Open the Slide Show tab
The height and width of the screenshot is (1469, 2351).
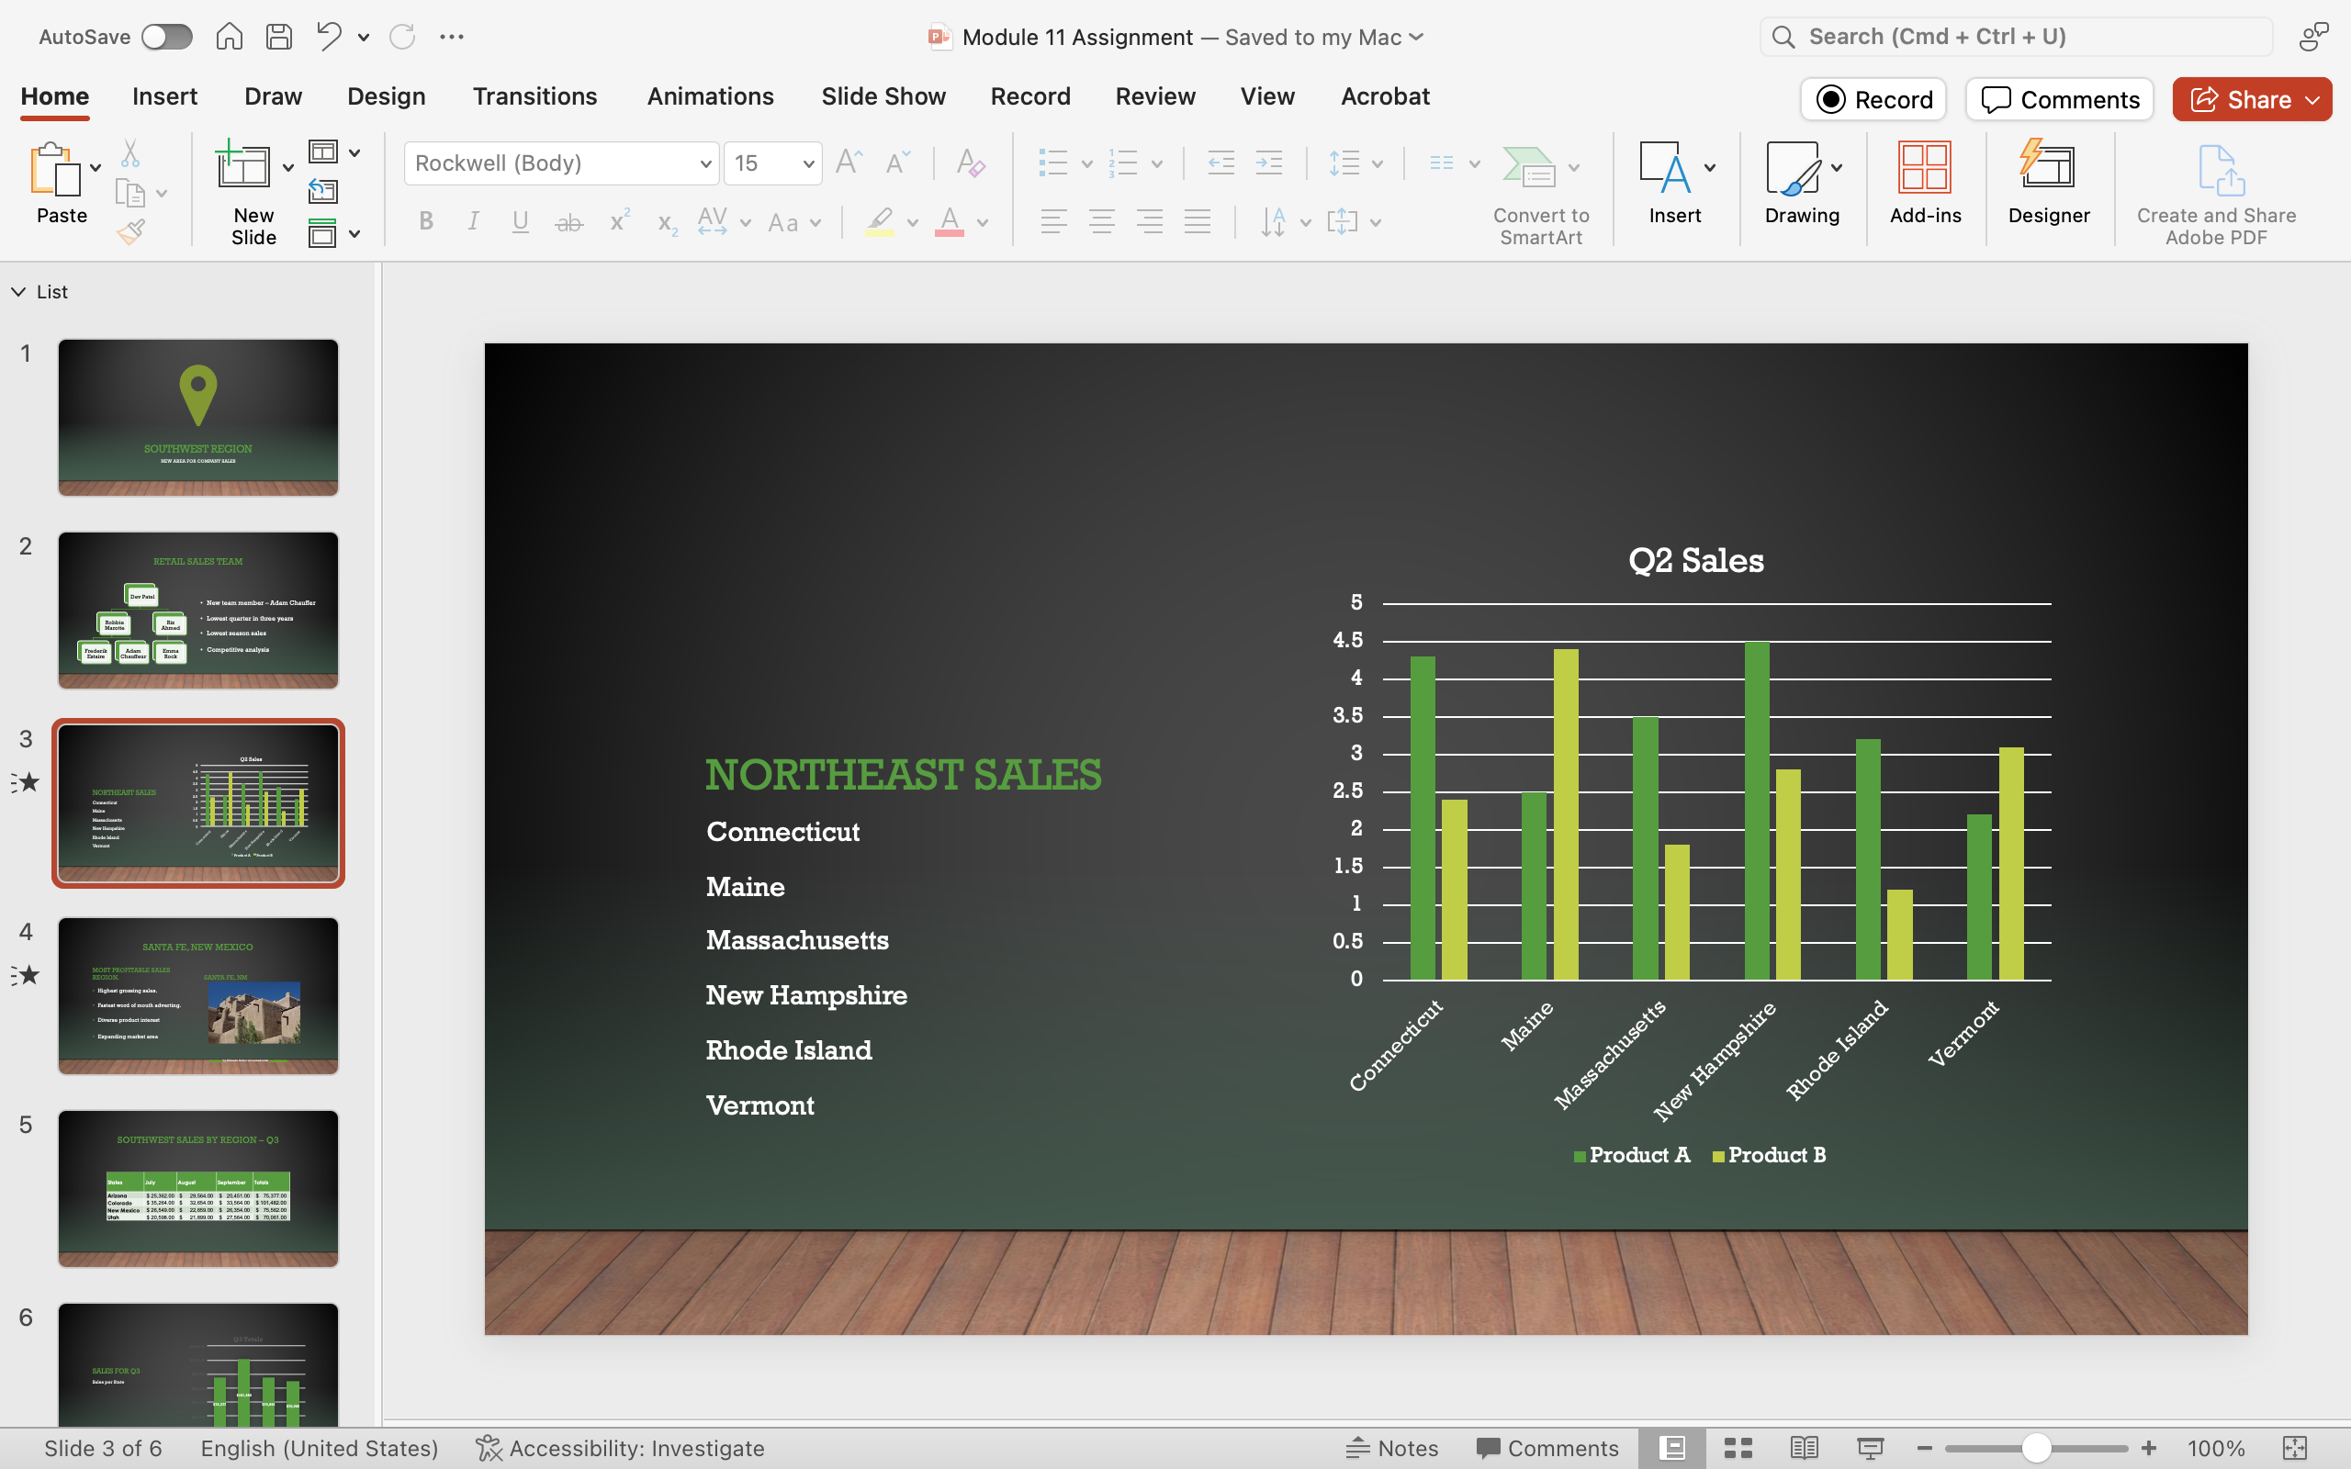(883, 96)
